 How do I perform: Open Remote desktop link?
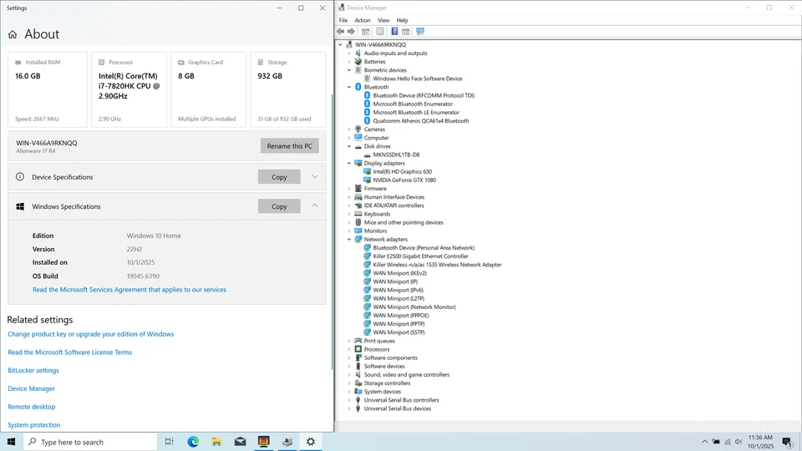pos(31,407)
